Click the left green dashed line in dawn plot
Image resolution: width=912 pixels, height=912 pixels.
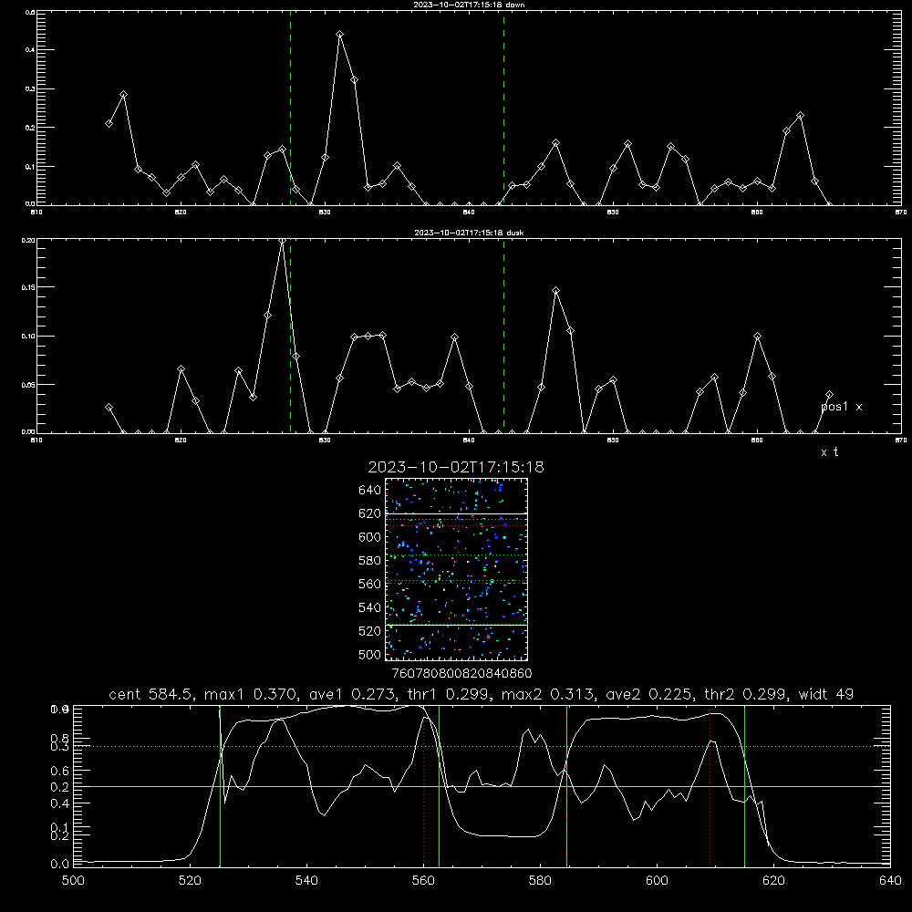(x=290, y=110)
